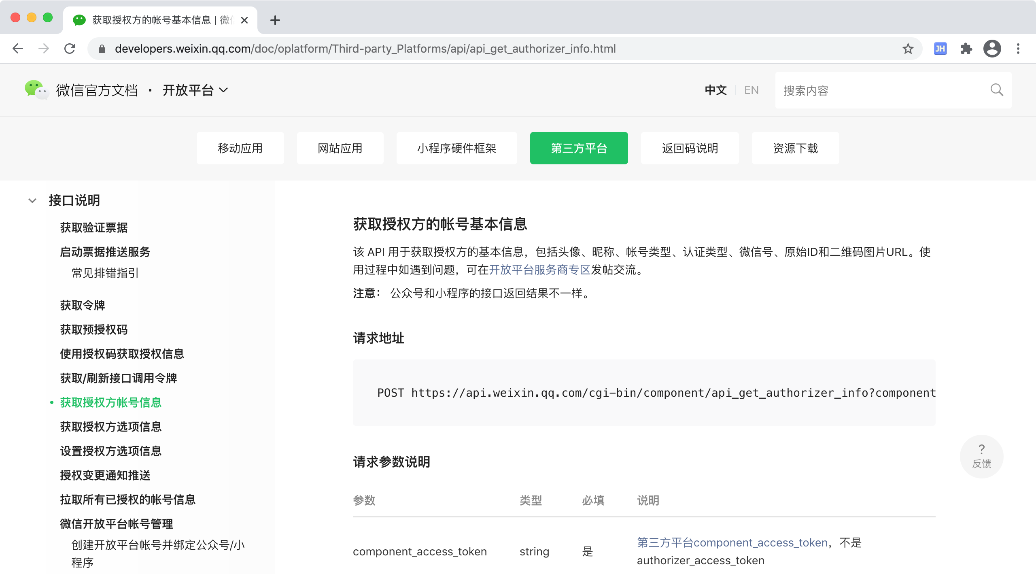Open the Extensions puzzle icon
Viewport: 1036px width, 574px height.
pyautogui.click(x=966, y=49)
